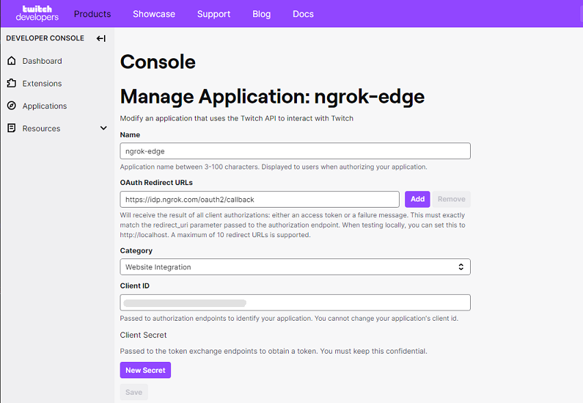
Task: Expand the Resources chevron
Action: (104, 128)
